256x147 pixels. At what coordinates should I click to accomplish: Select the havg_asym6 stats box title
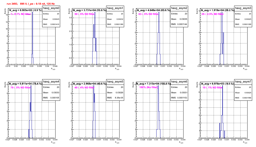pyautogui.click(x=179, y=82)
